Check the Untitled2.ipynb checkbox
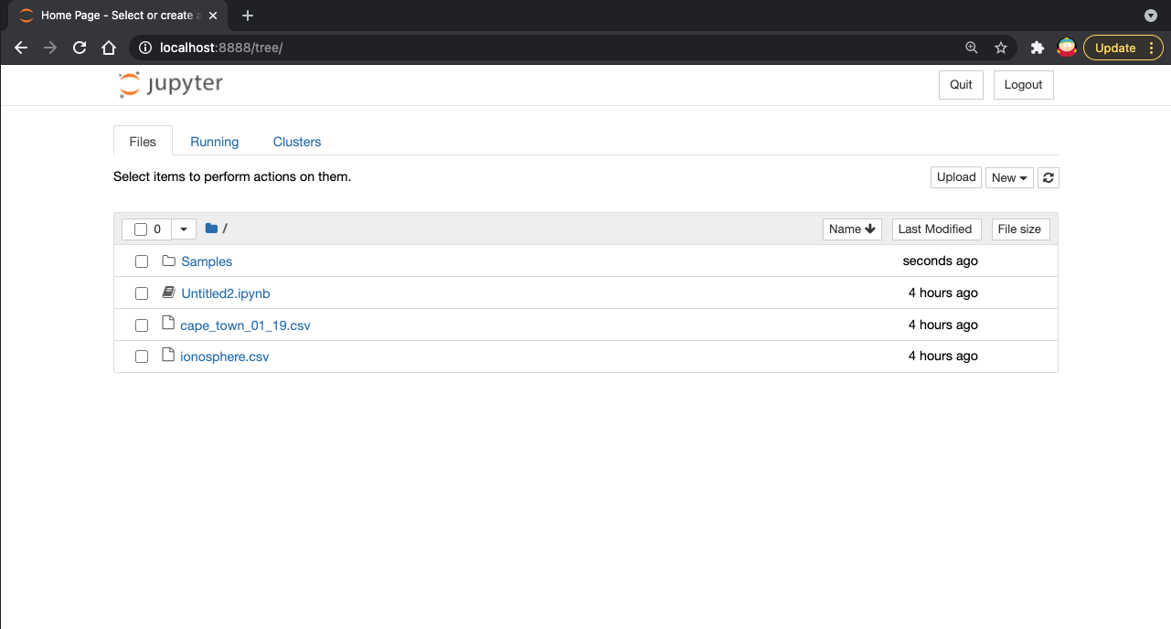Viewport: 1171px width, 629px height. [142, 293]
